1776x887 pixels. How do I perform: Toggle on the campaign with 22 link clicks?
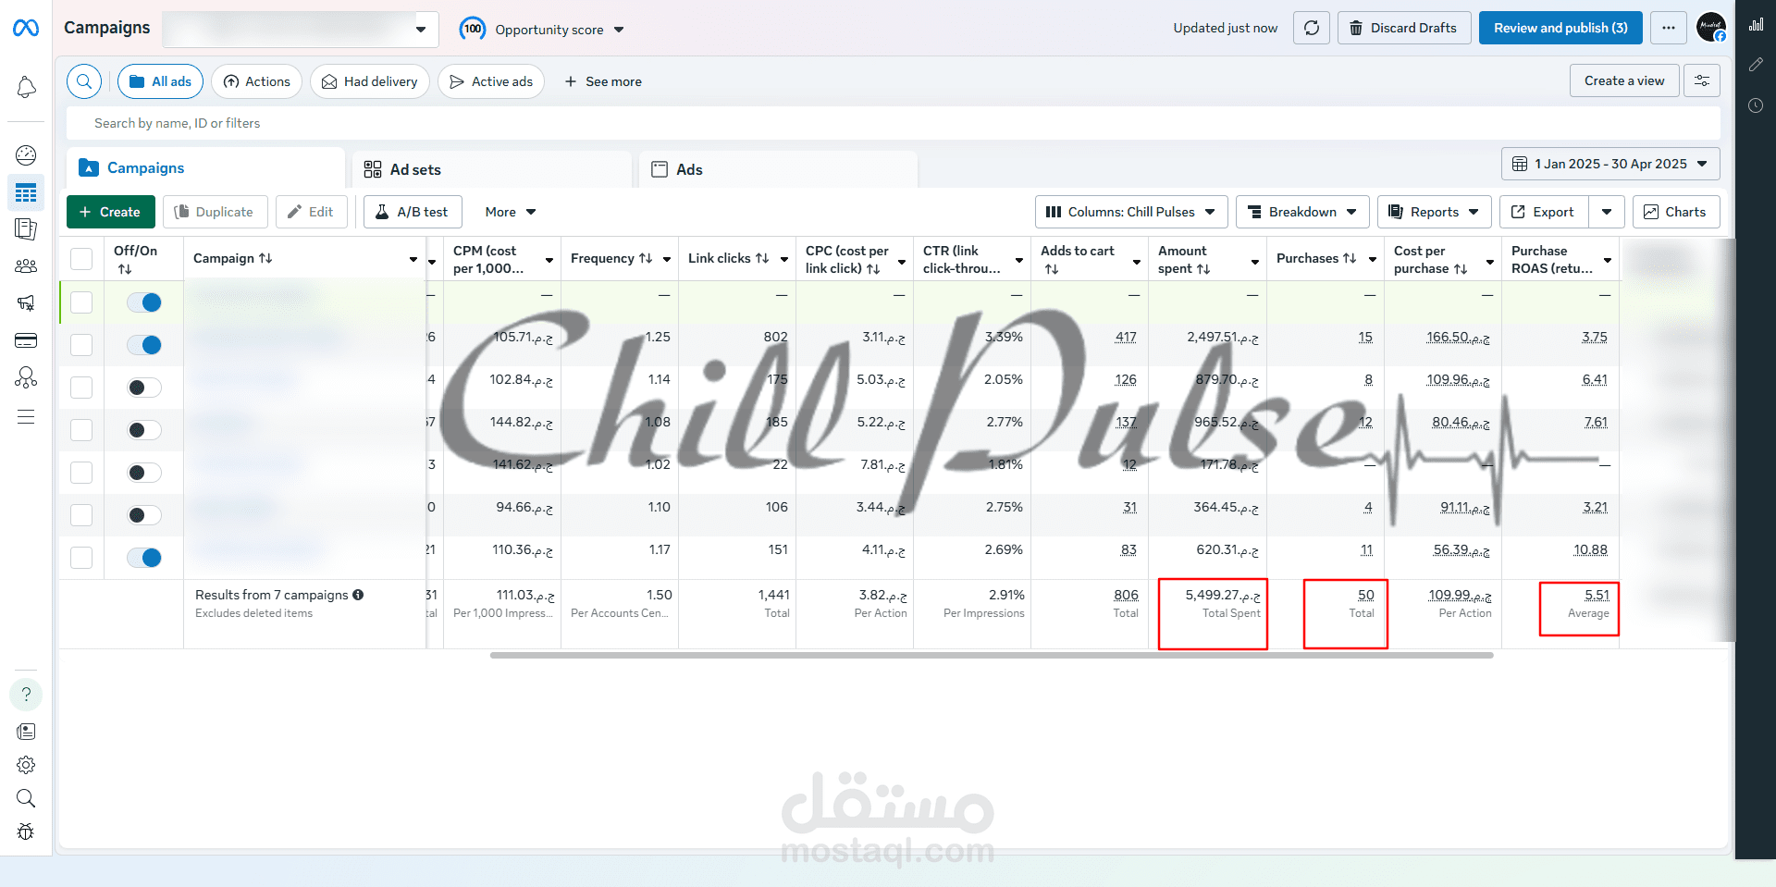144,473
